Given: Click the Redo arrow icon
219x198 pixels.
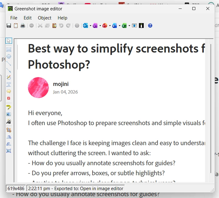Looking at the screenshot, I should [x=68, y=26].
